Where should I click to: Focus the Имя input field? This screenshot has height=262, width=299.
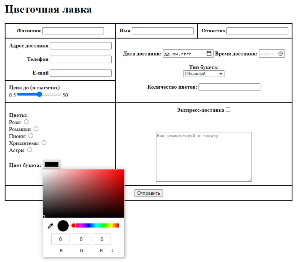[163, 31]
